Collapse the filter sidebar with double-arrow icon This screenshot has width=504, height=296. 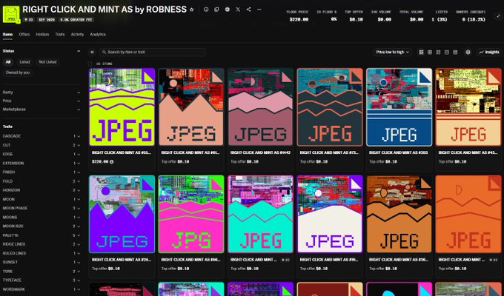92,52
